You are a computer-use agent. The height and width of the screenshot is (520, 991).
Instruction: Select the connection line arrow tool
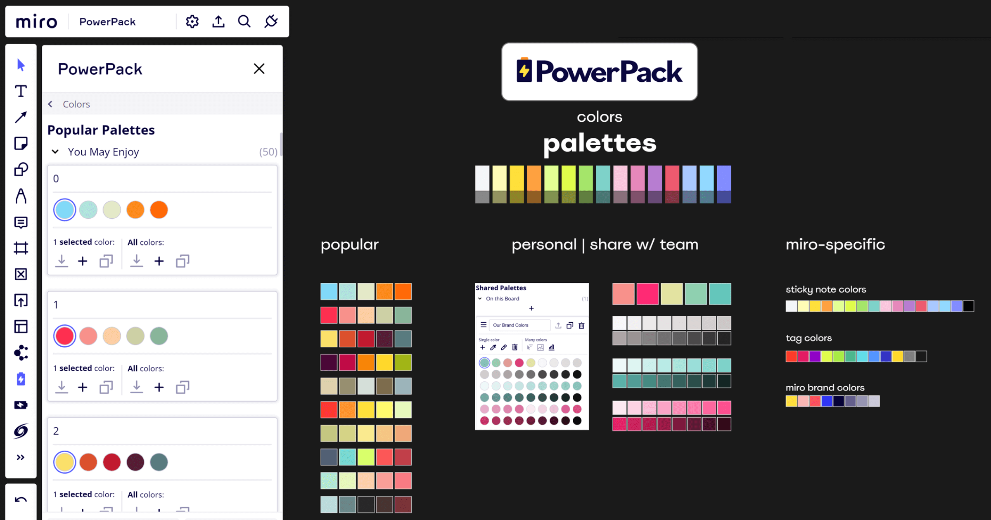coord(21,117)
